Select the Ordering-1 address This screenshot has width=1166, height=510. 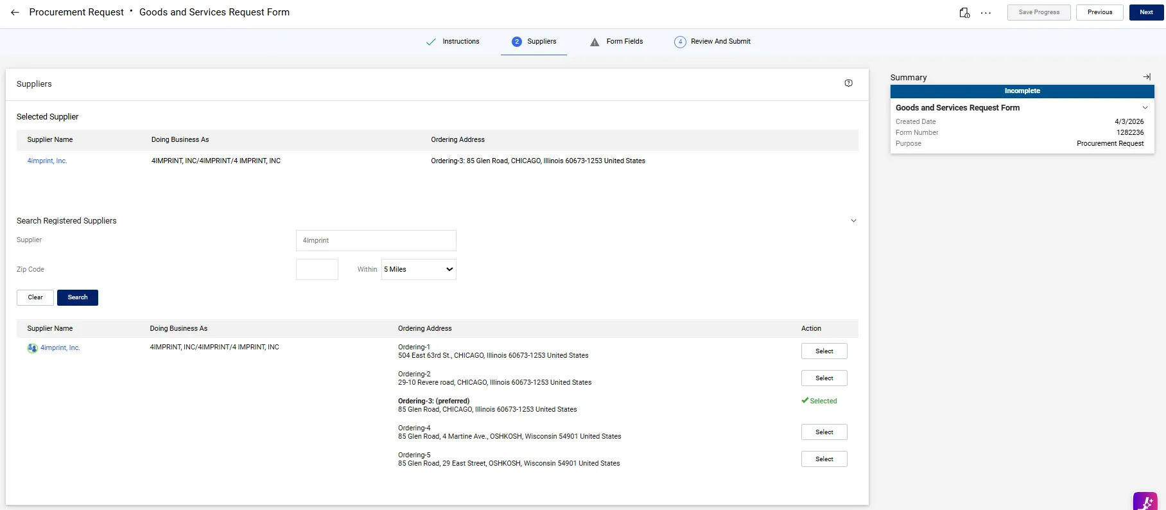[824, 351]
